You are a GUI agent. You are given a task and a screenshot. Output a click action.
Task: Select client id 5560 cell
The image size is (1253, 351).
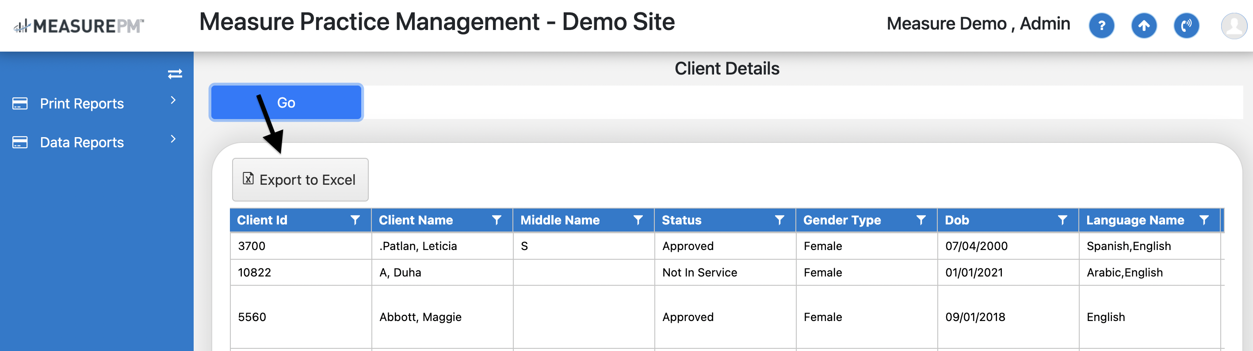(x=301, y=317)
